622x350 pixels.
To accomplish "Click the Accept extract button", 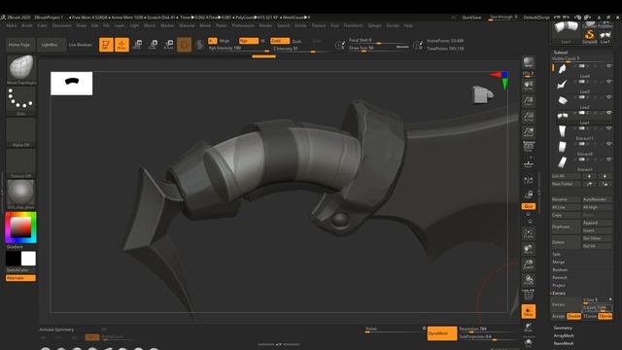I will [x=559, y=316].
